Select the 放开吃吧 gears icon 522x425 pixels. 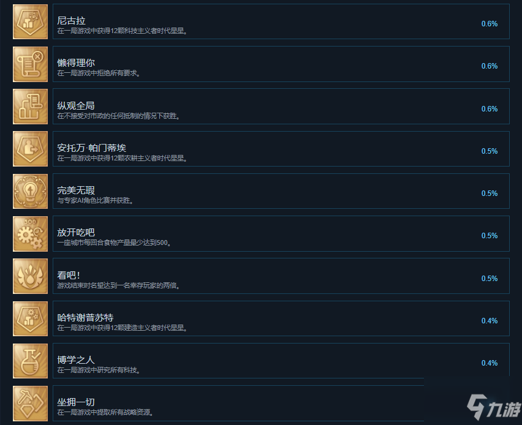click(x=30, y=234)
